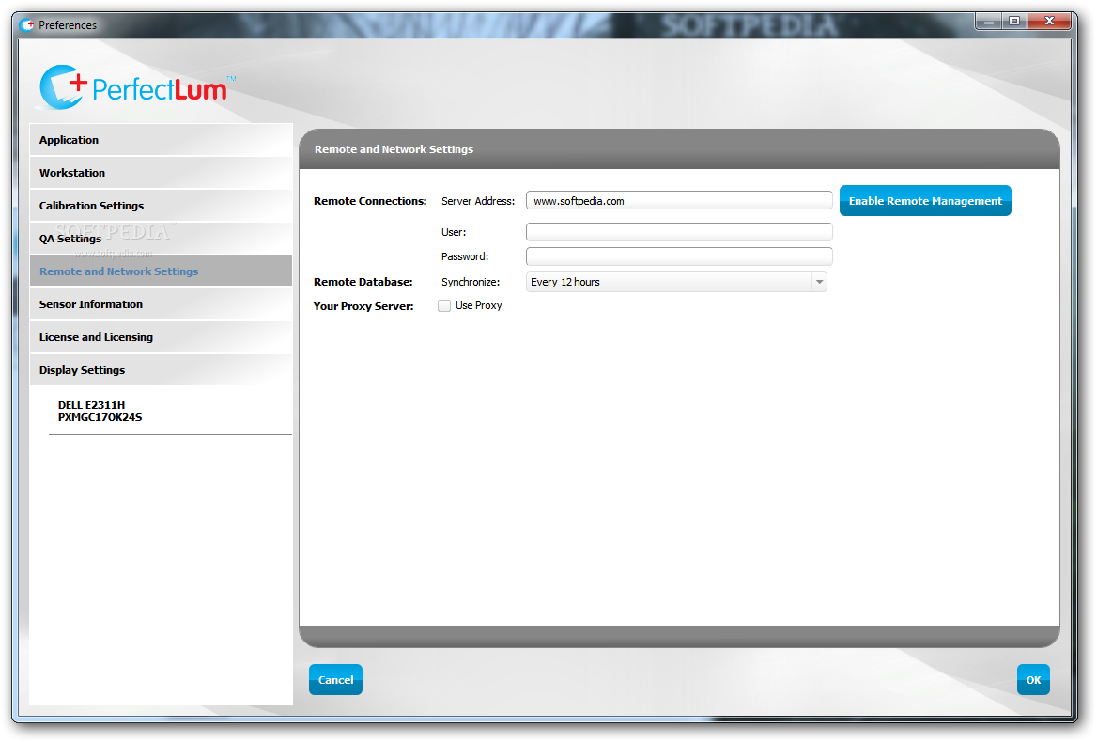Select Remote and Network Settings item
1097x742 pixels.
[161, 271]
